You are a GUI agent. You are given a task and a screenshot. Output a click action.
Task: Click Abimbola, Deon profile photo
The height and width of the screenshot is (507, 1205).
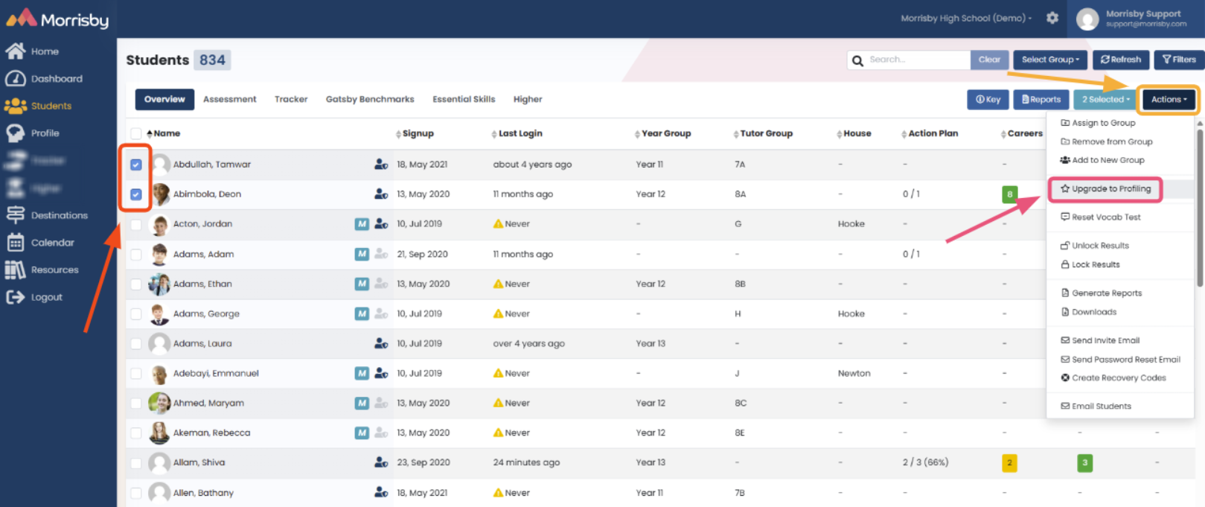click(160, 194)
